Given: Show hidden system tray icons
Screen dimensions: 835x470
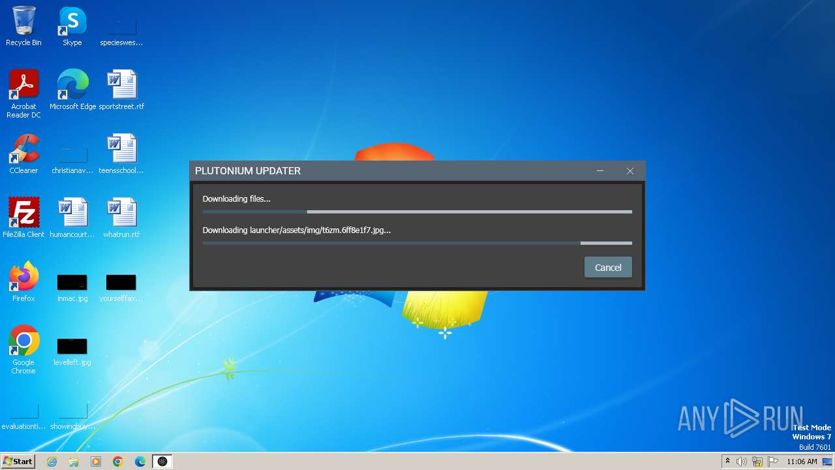Looking at the screenshot, I should pos(727,462).
